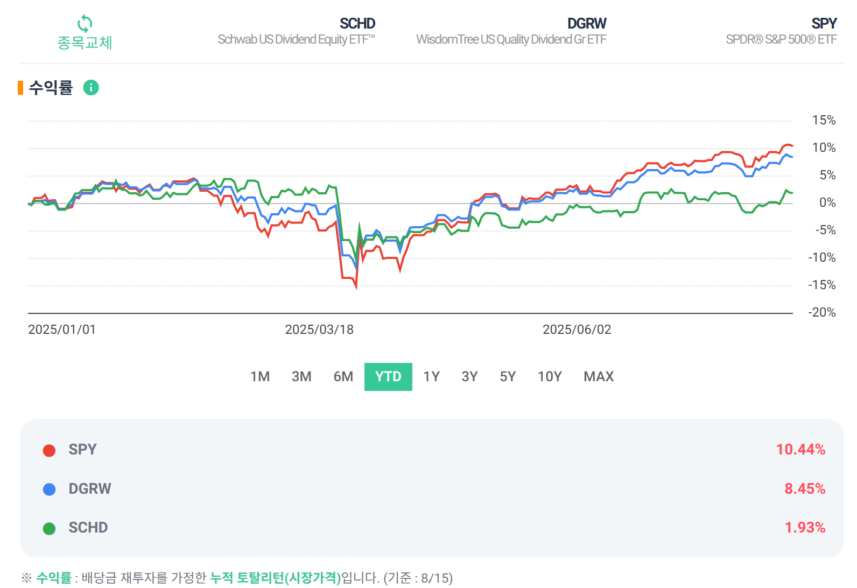Viewport: 857px width, 588px height.
Task: Click the green 수익률 word in footnote
Action: click(54, 578)
